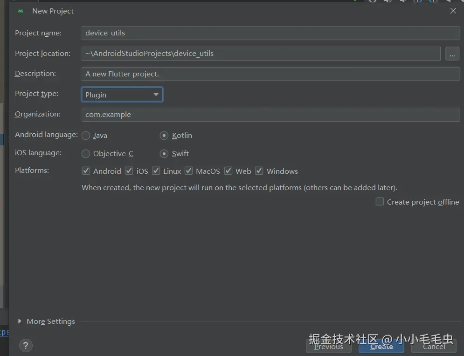
Task: Open the Project type dropdown
Action: click(x=122, y=95)
